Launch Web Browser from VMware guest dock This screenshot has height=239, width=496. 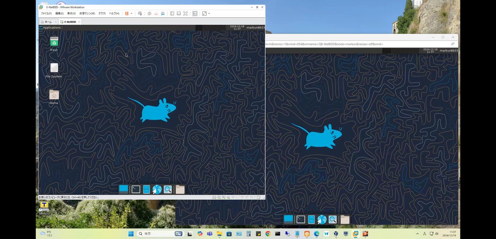coord(157,189)
